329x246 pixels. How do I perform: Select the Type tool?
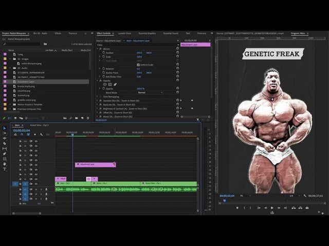pos(5,169)
